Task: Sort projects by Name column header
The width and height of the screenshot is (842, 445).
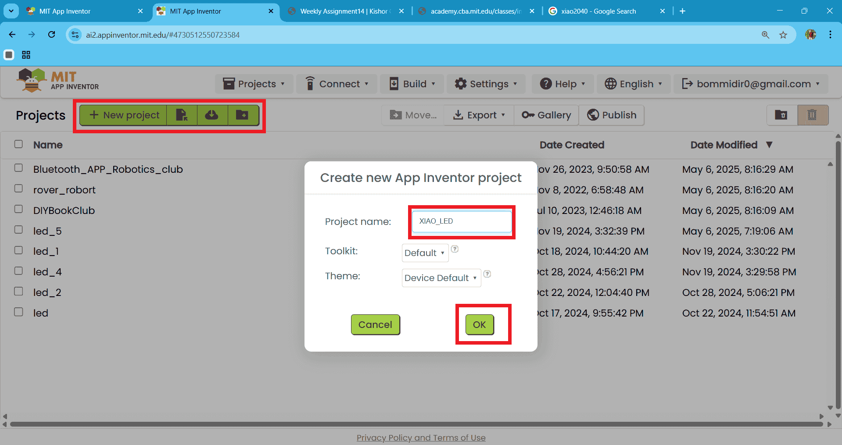Action: pos(48,145)
